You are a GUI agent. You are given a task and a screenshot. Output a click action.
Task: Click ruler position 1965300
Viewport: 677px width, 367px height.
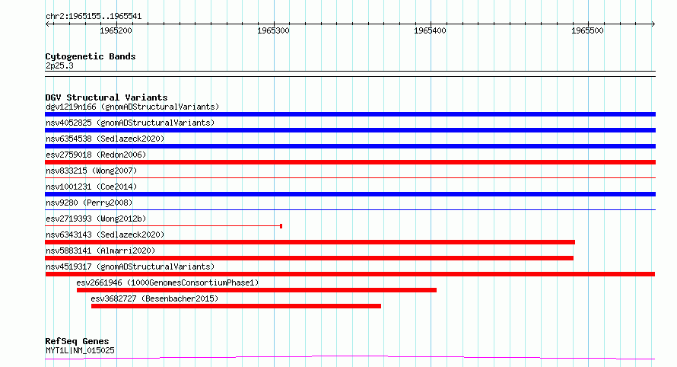273,30
